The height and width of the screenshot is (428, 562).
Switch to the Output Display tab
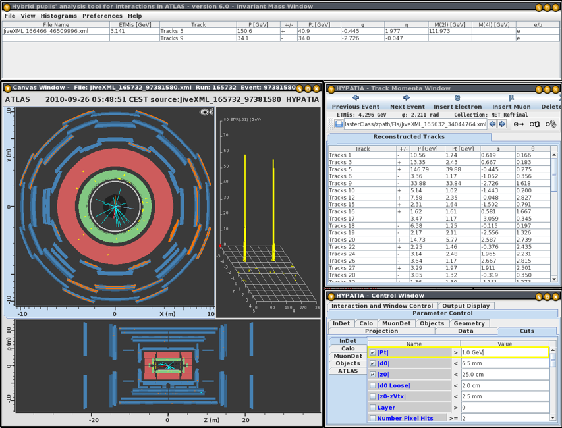pos(466,306)
